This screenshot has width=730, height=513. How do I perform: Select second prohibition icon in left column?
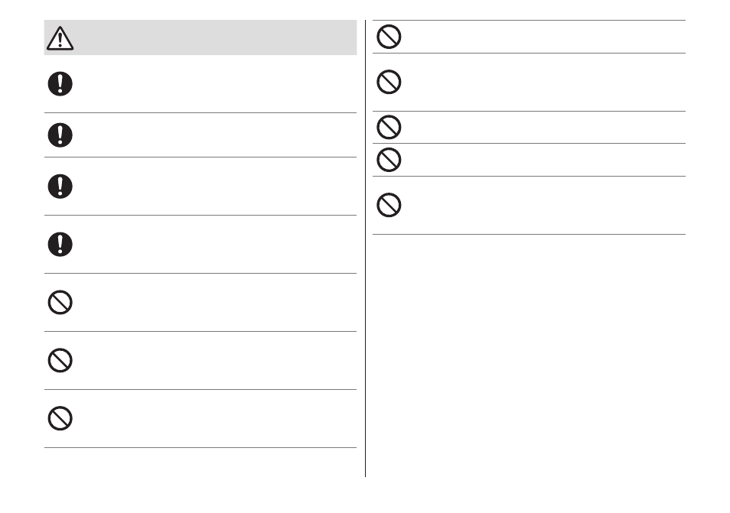click(60, 360)
